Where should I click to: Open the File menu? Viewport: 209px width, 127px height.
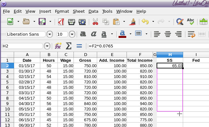(6, 11)
